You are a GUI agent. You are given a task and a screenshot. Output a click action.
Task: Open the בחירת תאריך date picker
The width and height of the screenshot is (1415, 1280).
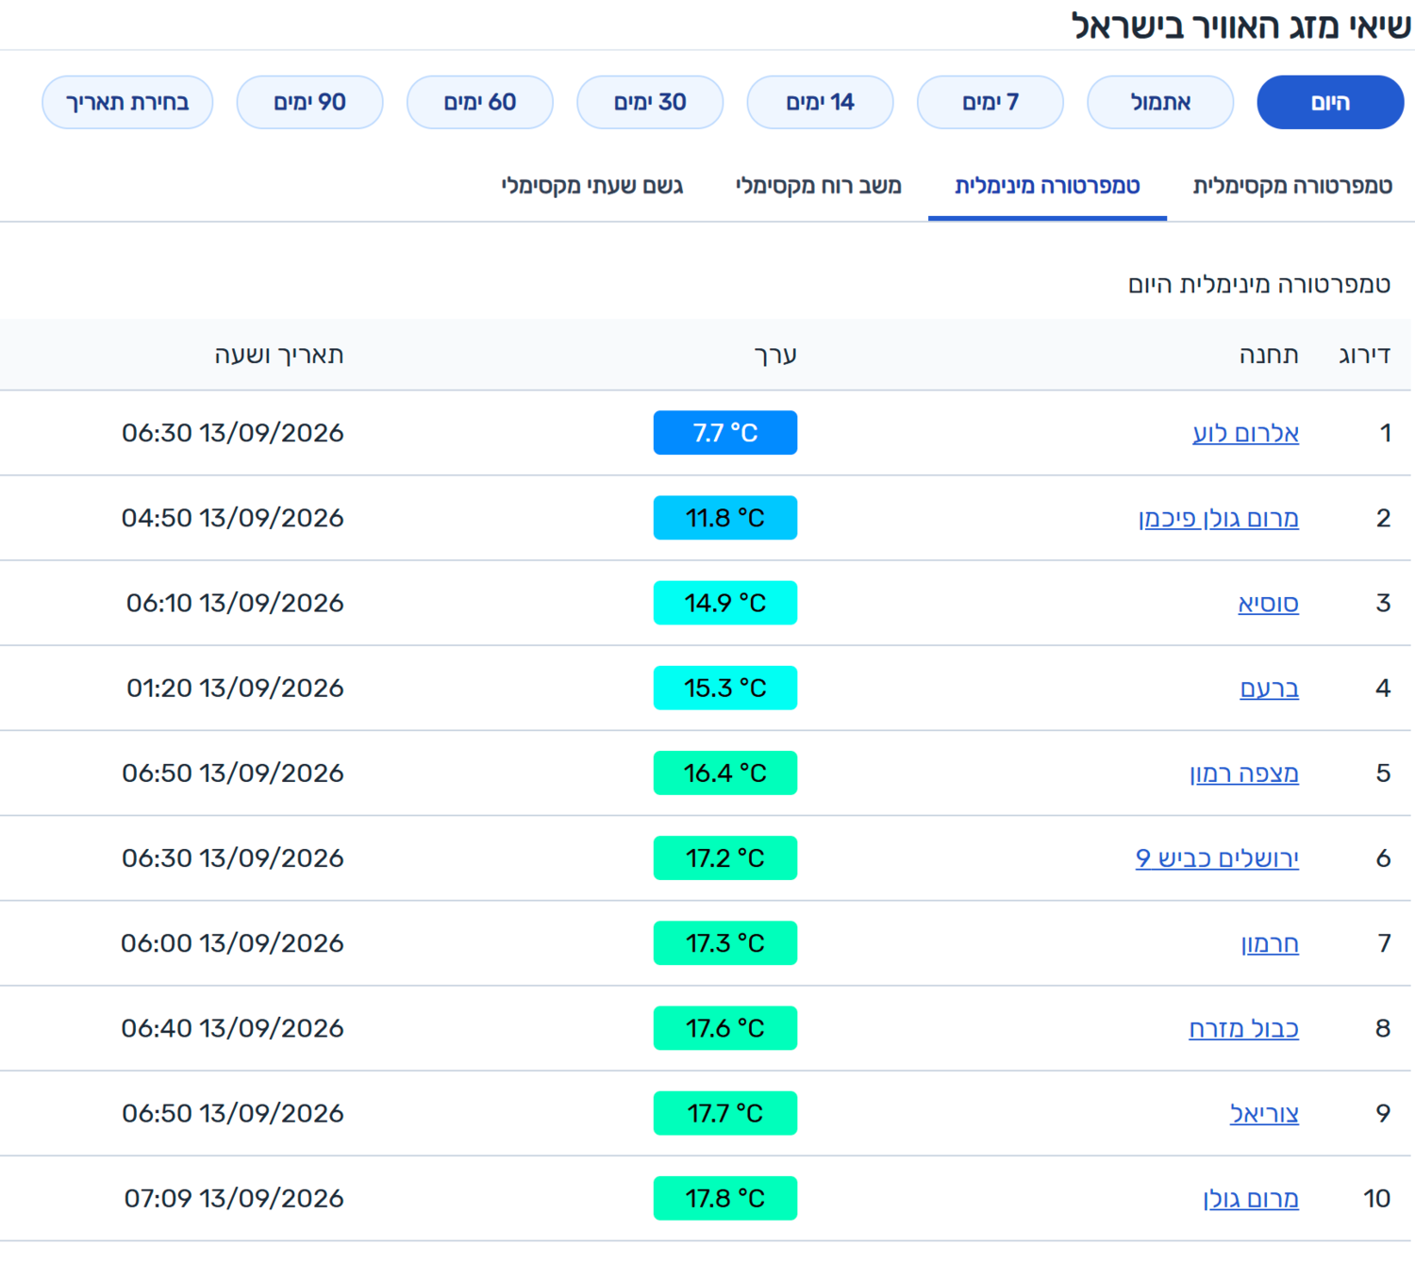click(127, 102)
